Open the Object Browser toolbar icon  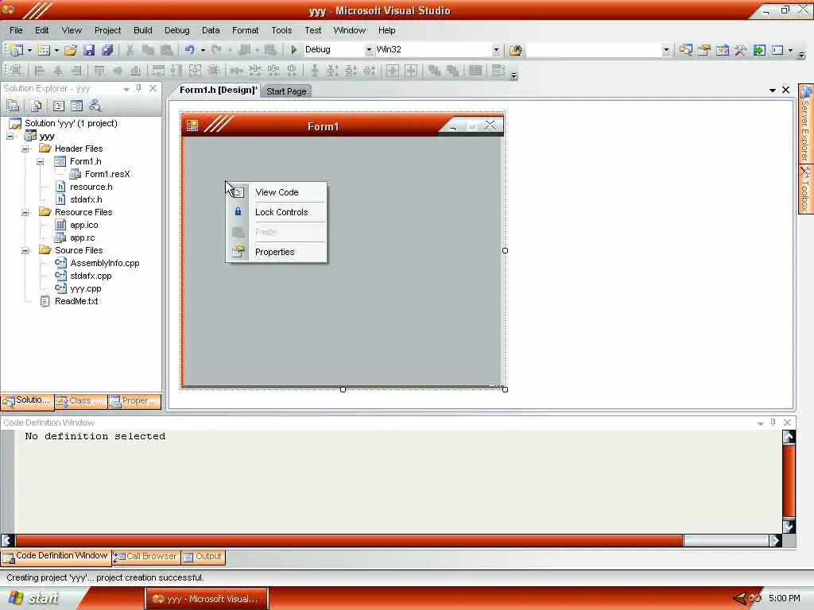722,50
